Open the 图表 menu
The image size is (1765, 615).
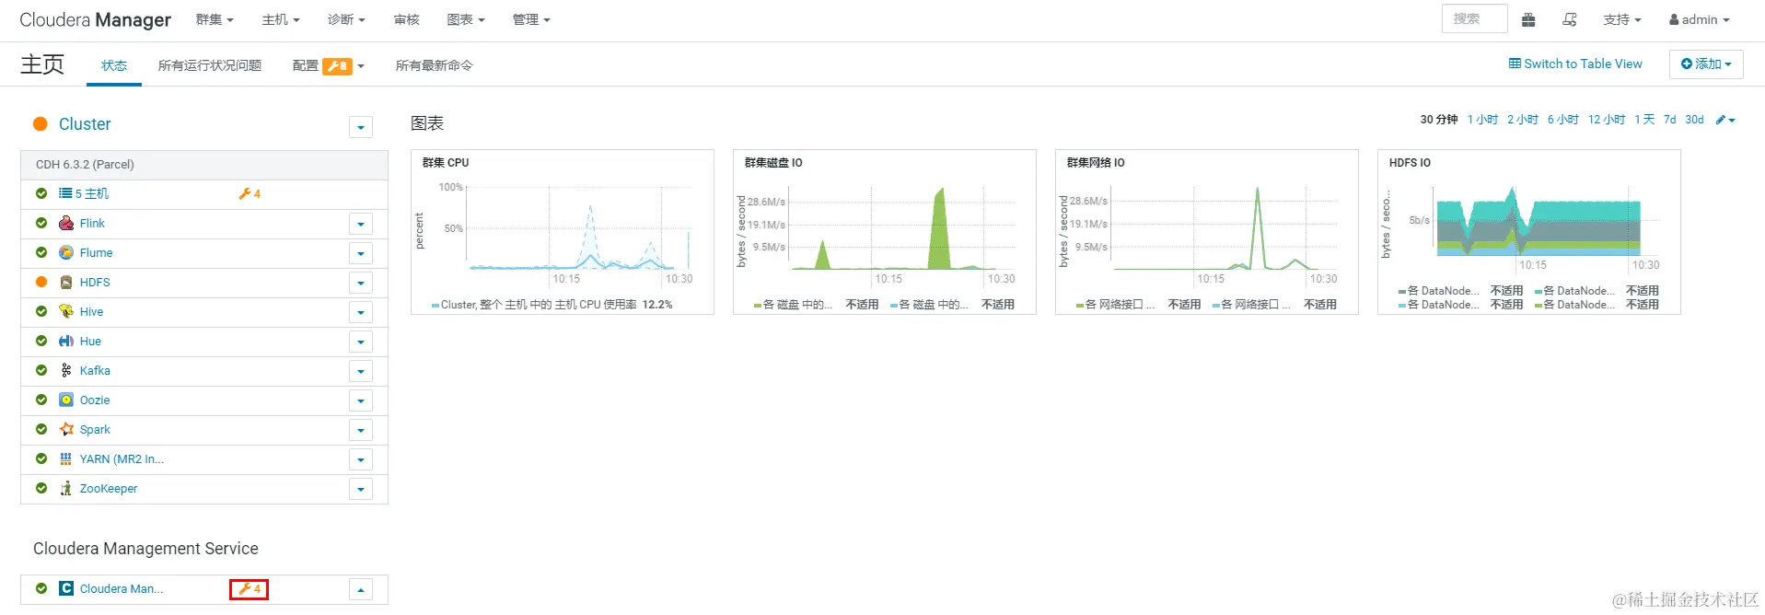(x=465, y=19)
